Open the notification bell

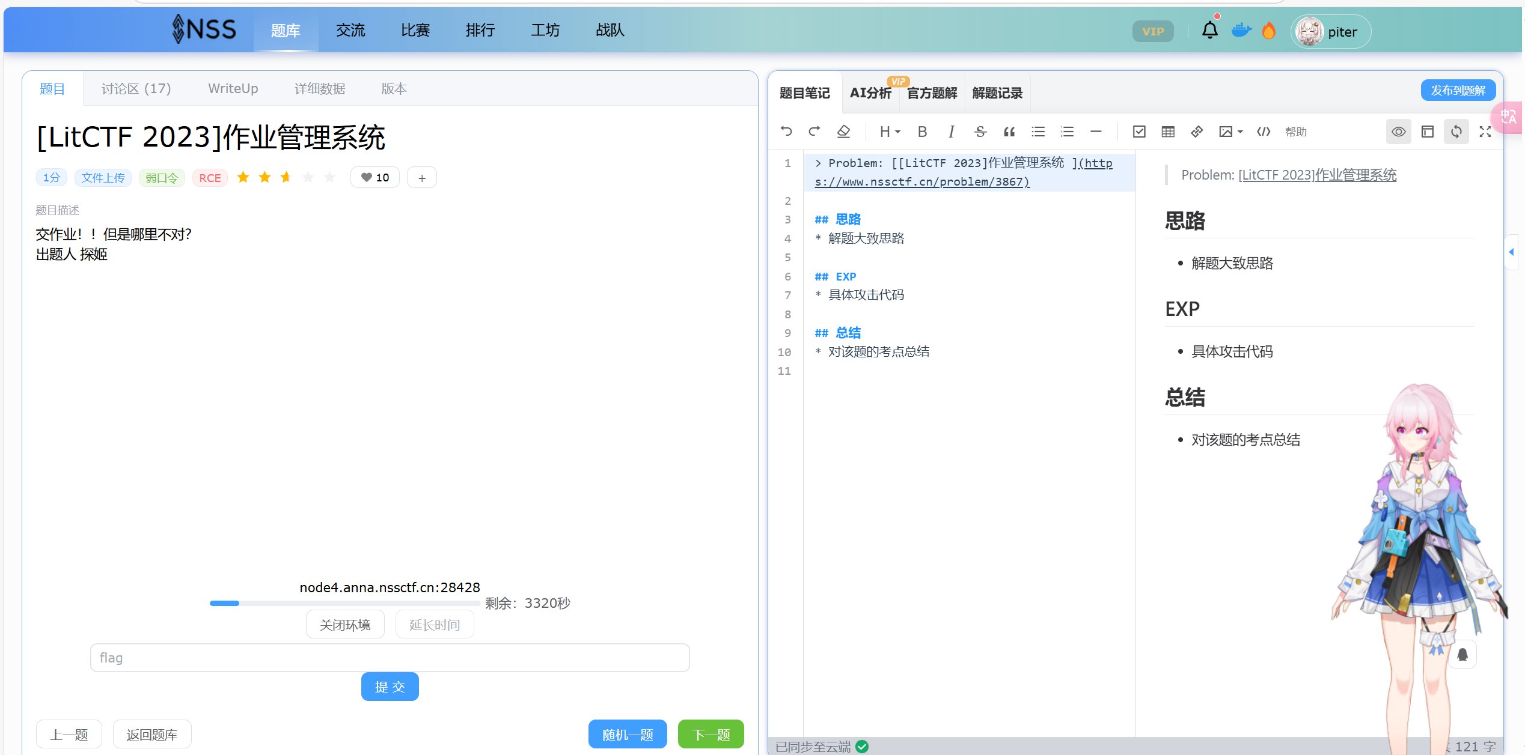[1209, 31]
